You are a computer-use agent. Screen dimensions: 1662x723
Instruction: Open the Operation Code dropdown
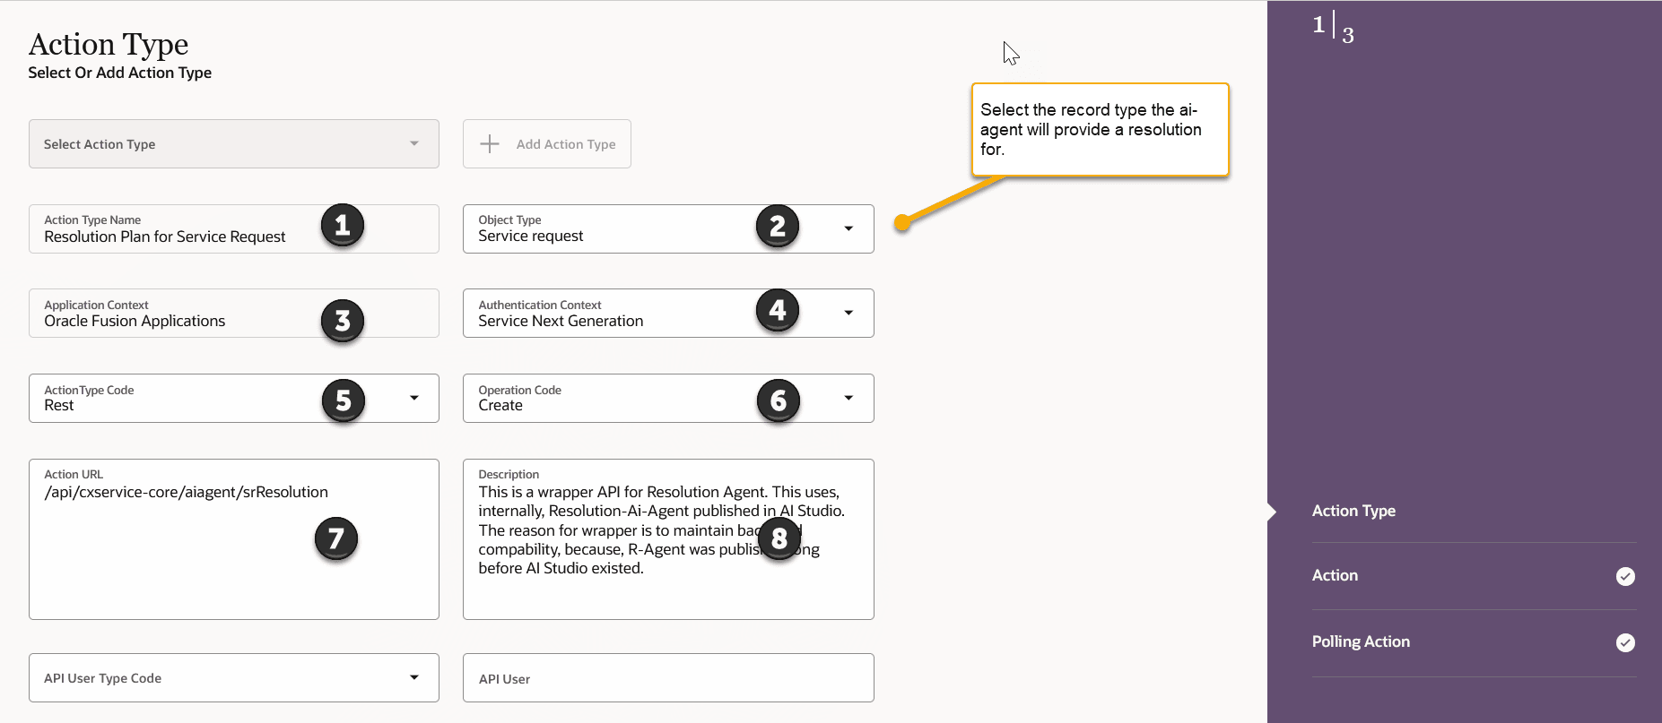(x=848, y=398)
